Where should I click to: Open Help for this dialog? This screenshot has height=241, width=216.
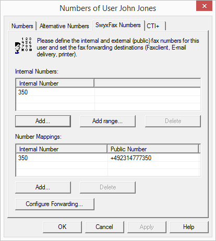click(189, 227)
